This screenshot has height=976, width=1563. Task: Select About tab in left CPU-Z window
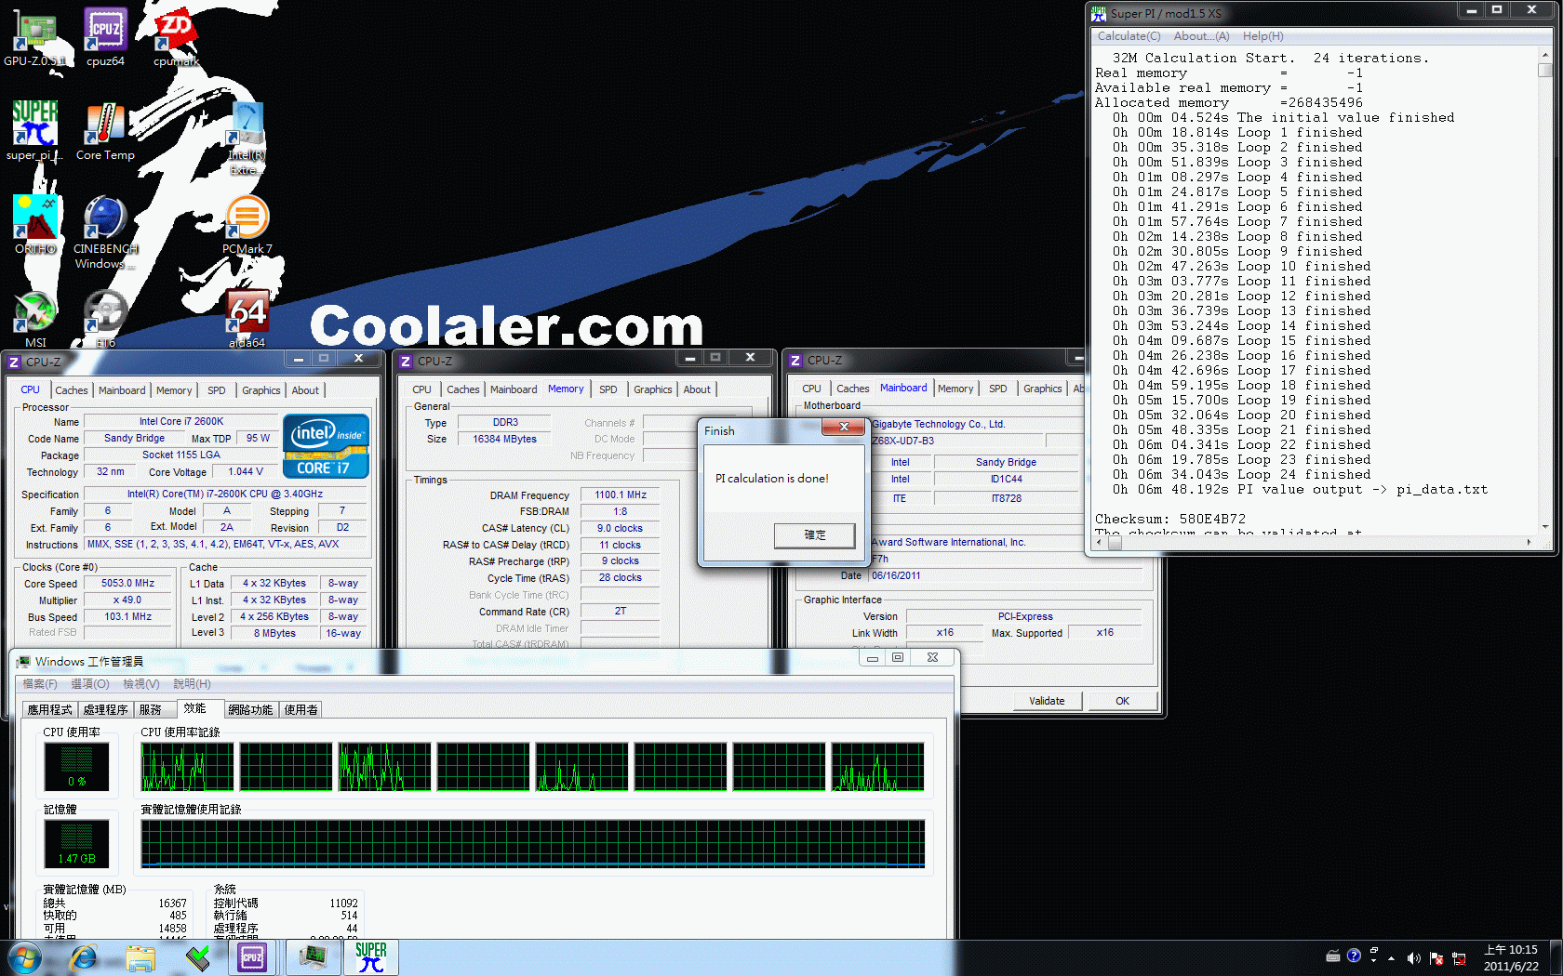[305, 390]
